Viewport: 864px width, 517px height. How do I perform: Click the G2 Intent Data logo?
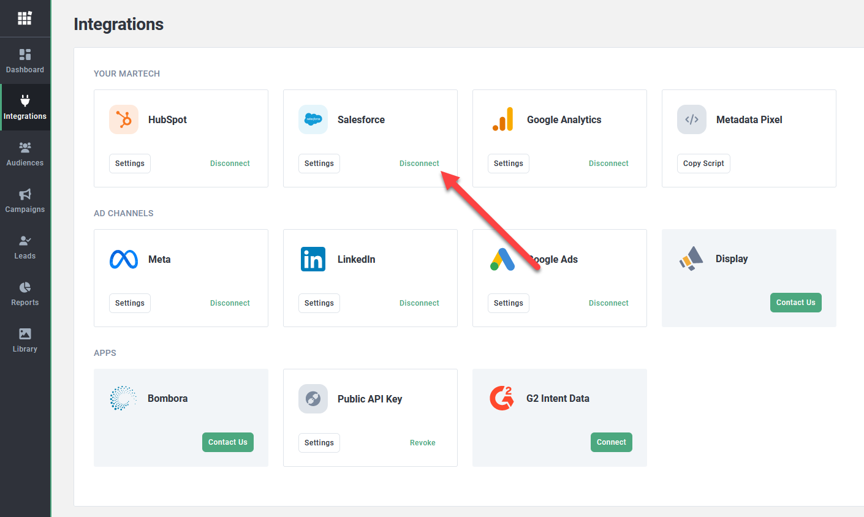pyautogui.click(x=502, y=398)
